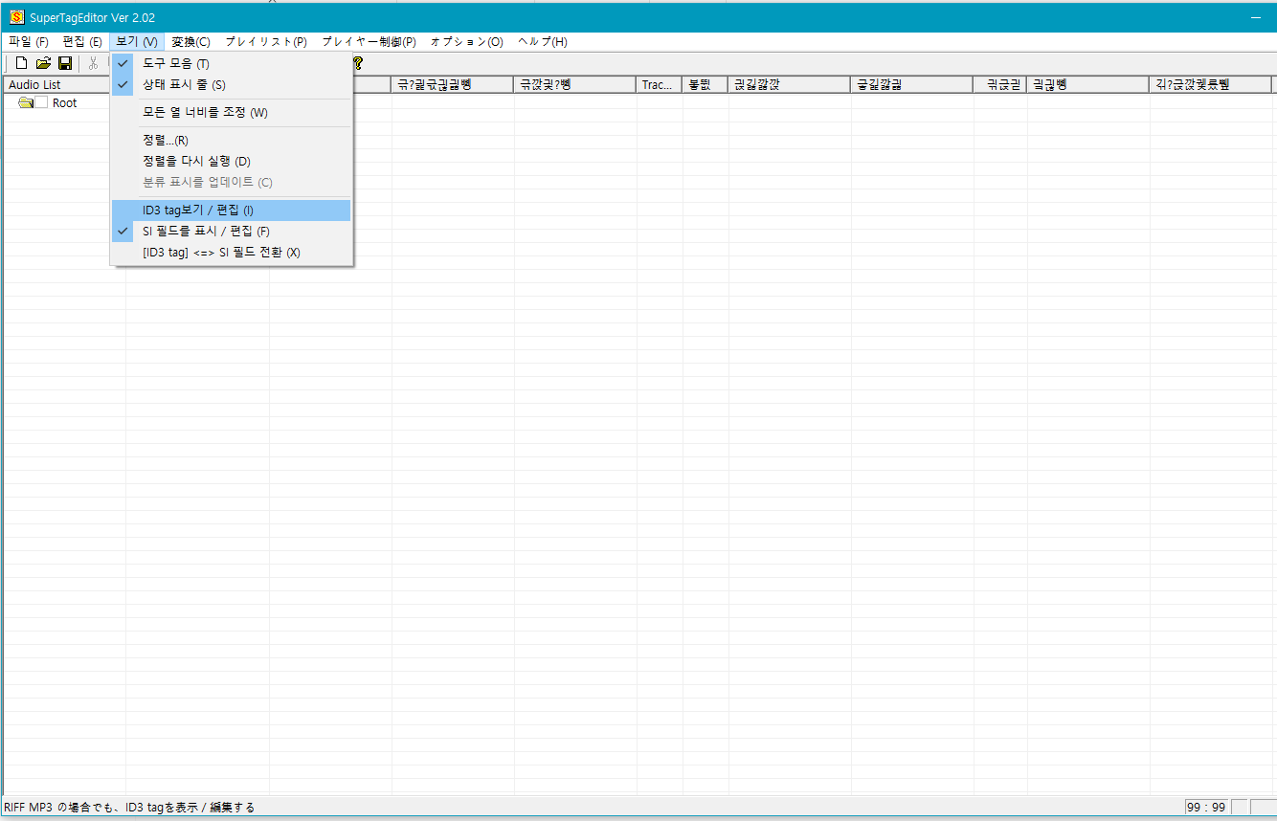Click the SuperTagEditor title bar app icon

[x=17, y=17]
